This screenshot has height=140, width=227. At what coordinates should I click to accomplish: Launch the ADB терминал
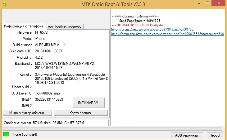coord(187,135)
